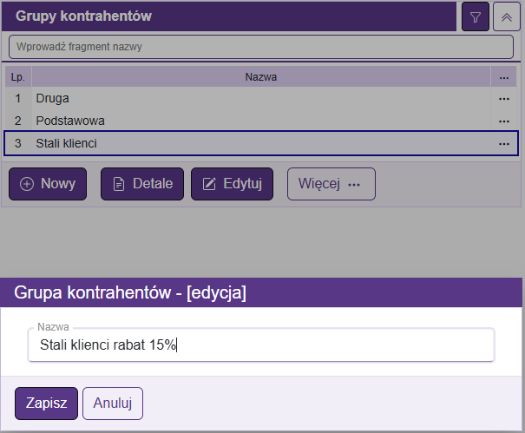Save changes with Zapisz
Viewport: 525px width, 433px height.
46,403
